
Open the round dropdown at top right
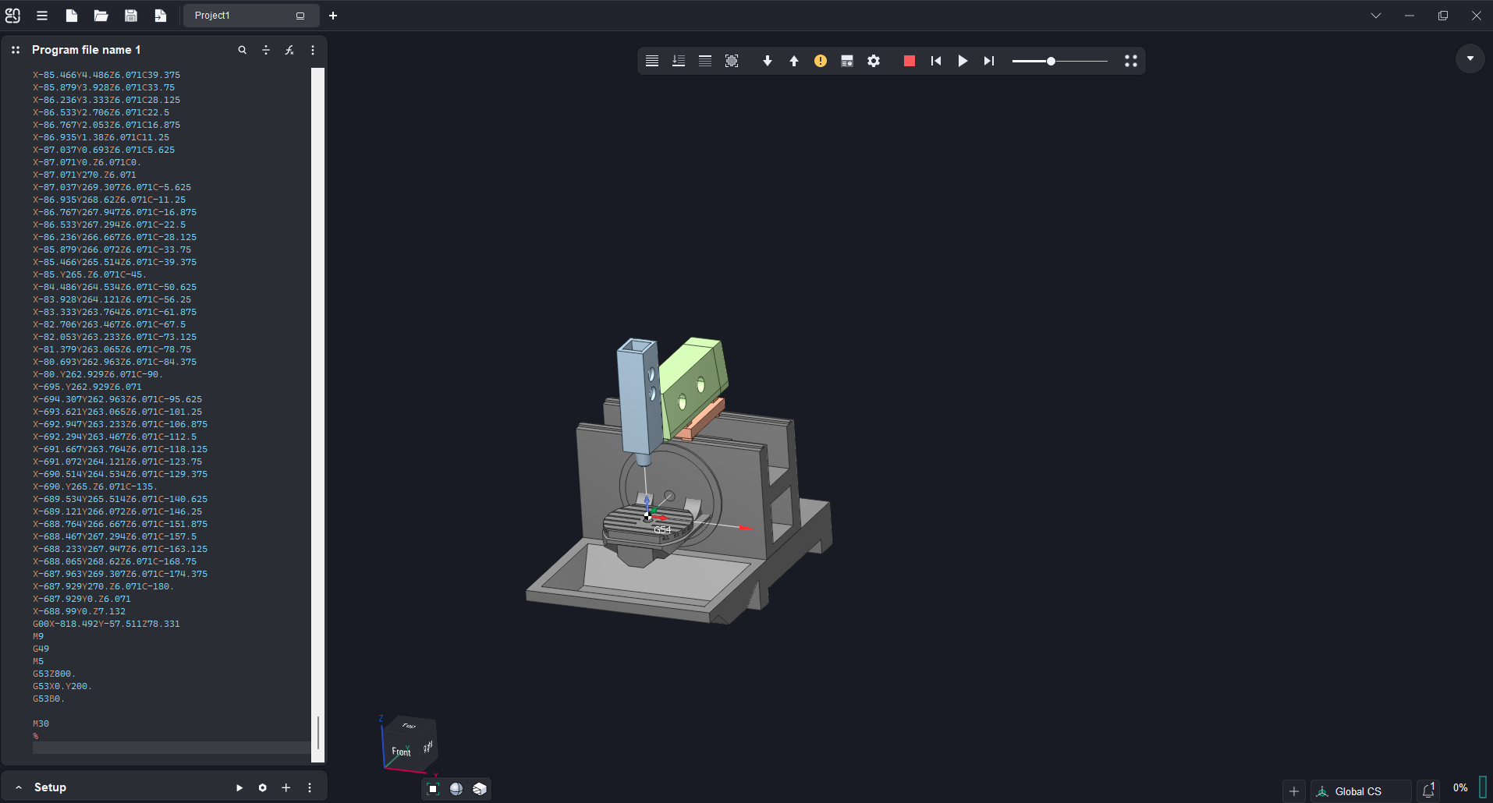point(1470,58)
